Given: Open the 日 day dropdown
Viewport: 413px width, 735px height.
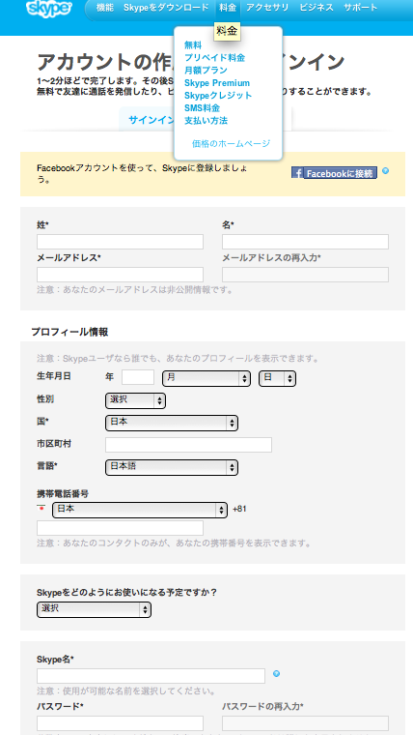Looking at the screenshot, I should (277, 379).
